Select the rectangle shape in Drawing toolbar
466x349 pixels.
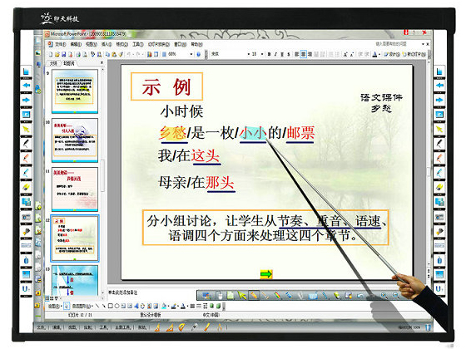tap(110, 306)
